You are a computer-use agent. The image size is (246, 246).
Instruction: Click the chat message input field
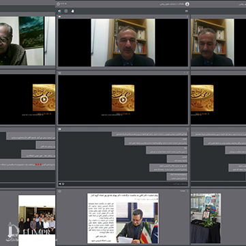pos(126,184)
